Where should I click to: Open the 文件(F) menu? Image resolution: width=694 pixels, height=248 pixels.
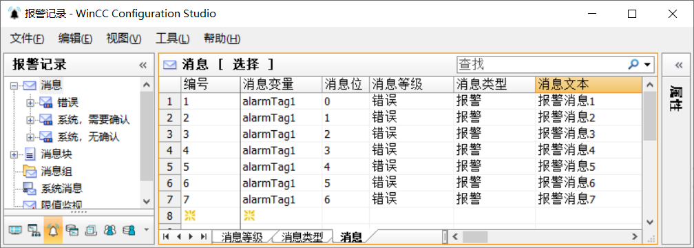point(27,39)
